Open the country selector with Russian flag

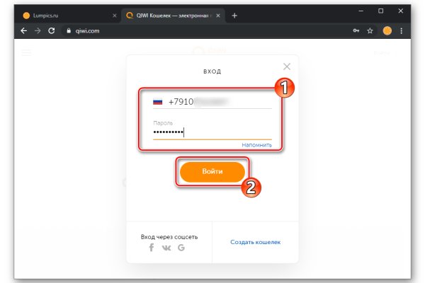coord(157,101)
